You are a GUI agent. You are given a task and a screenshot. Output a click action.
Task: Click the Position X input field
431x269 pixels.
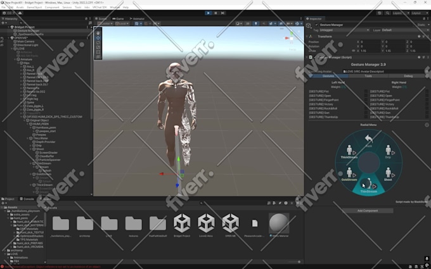point(369,42)
